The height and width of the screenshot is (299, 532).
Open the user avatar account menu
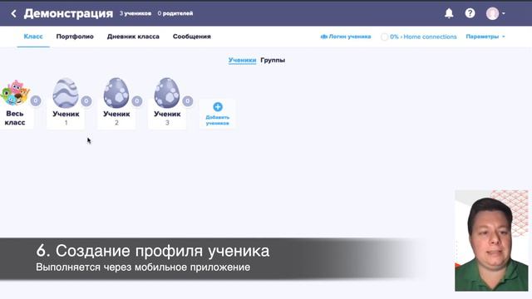tap(495, 13)
